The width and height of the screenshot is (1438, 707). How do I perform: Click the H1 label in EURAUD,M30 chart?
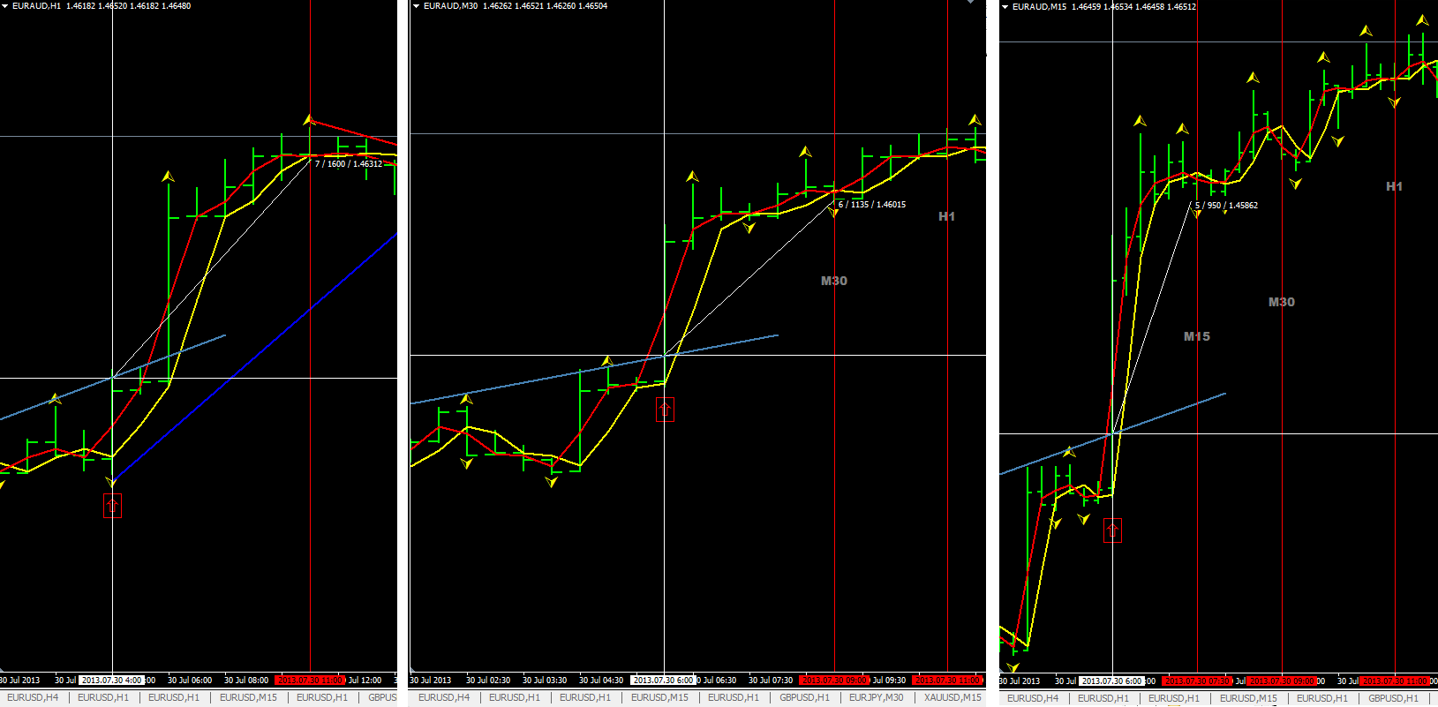click(x=946, y=216)
